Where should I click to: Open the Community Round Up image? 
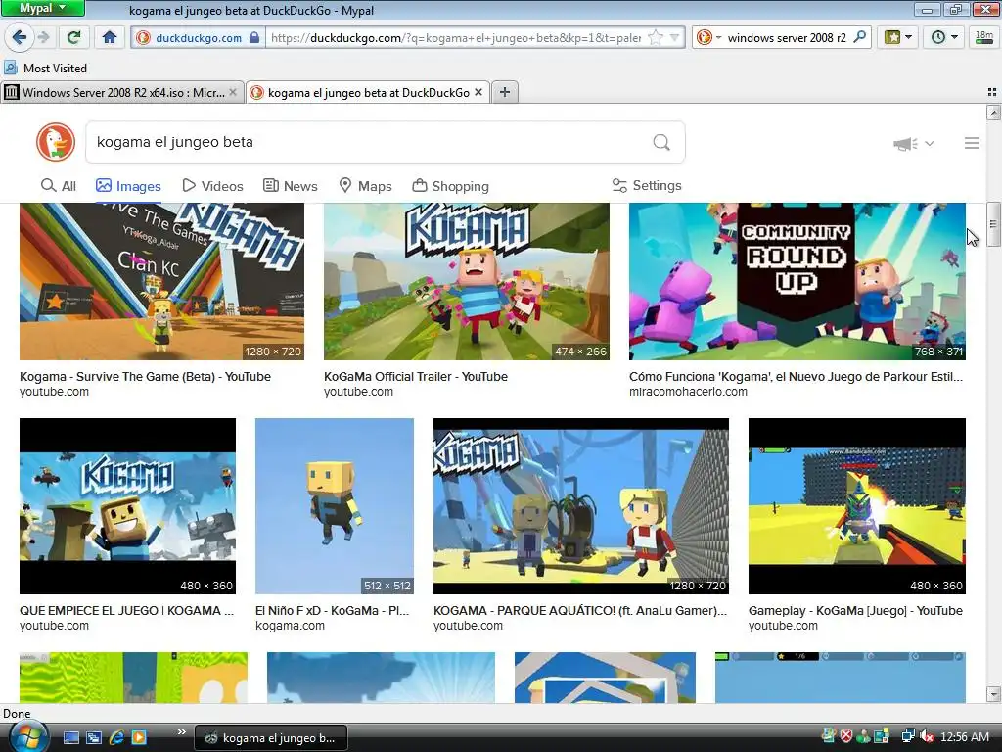797,281
